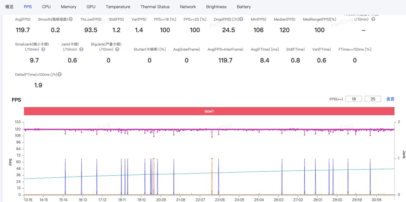Click help icon under SmallJank(微小卡顿)

(43, 49)
